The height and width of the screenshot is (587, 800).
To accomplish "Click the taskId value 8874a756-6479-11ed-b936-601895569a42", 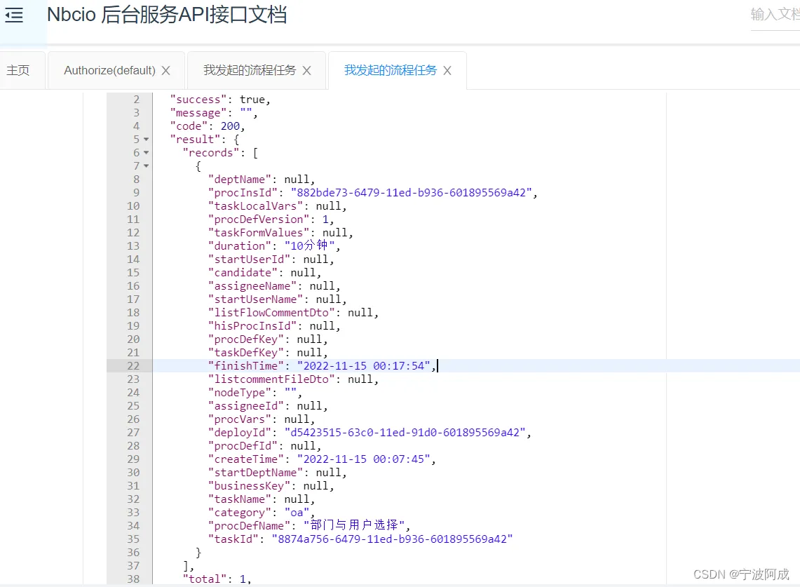I will (392, 539).
